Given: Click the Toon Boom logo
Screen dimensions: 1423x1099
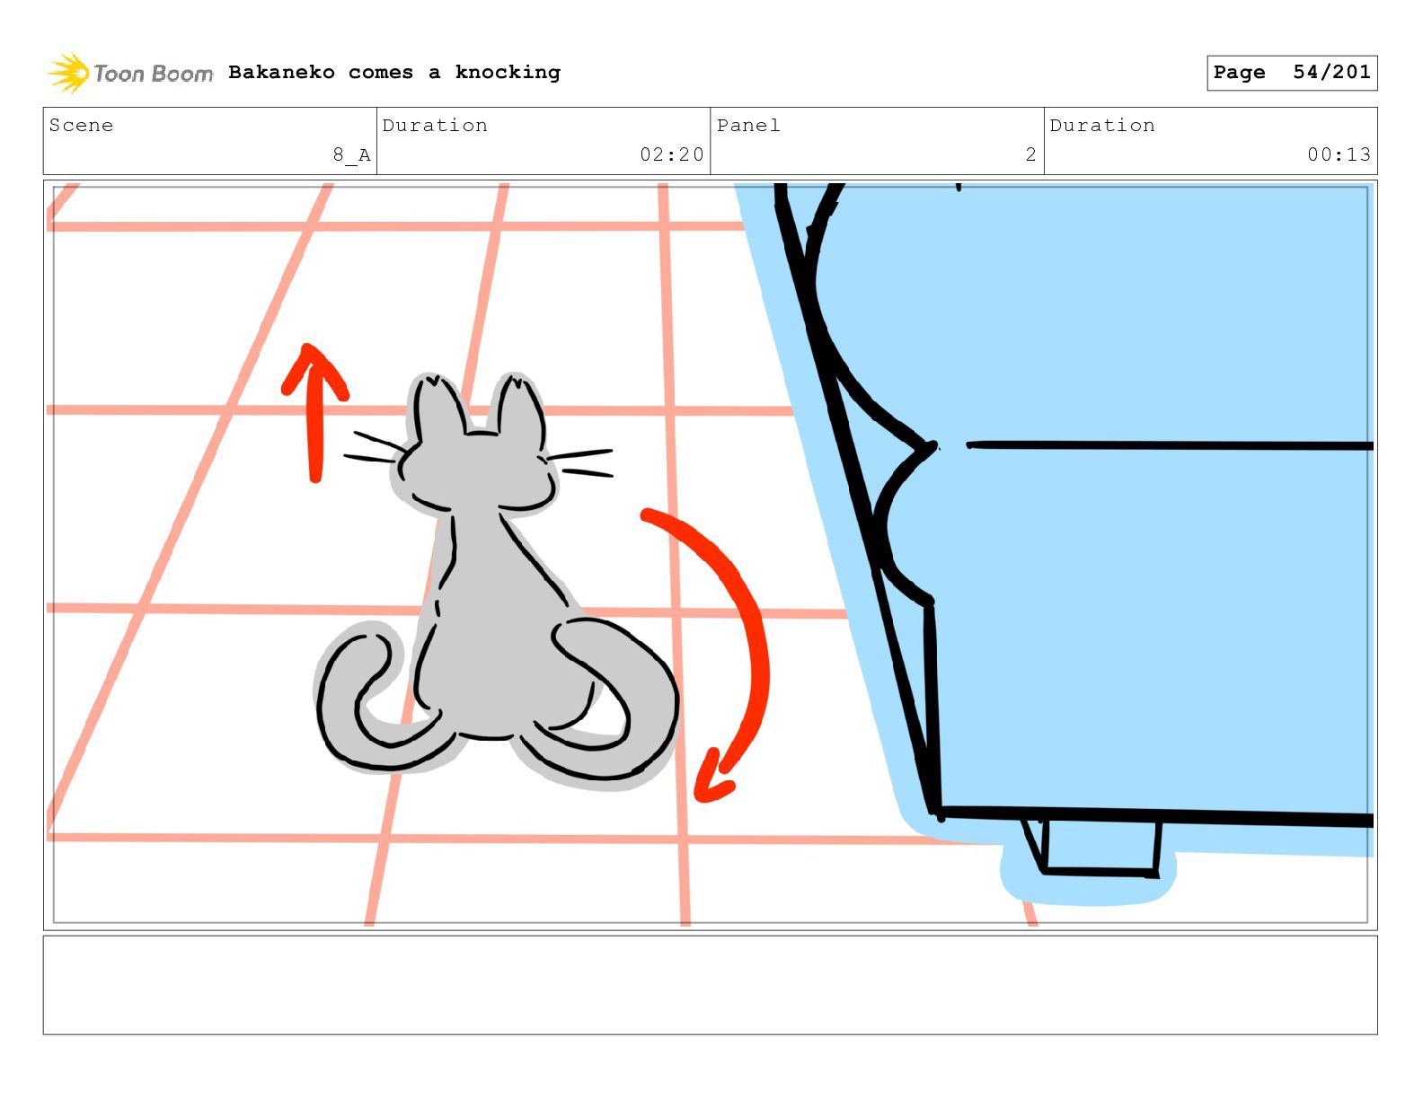Looking at the screenshot, I should (130, 73).
